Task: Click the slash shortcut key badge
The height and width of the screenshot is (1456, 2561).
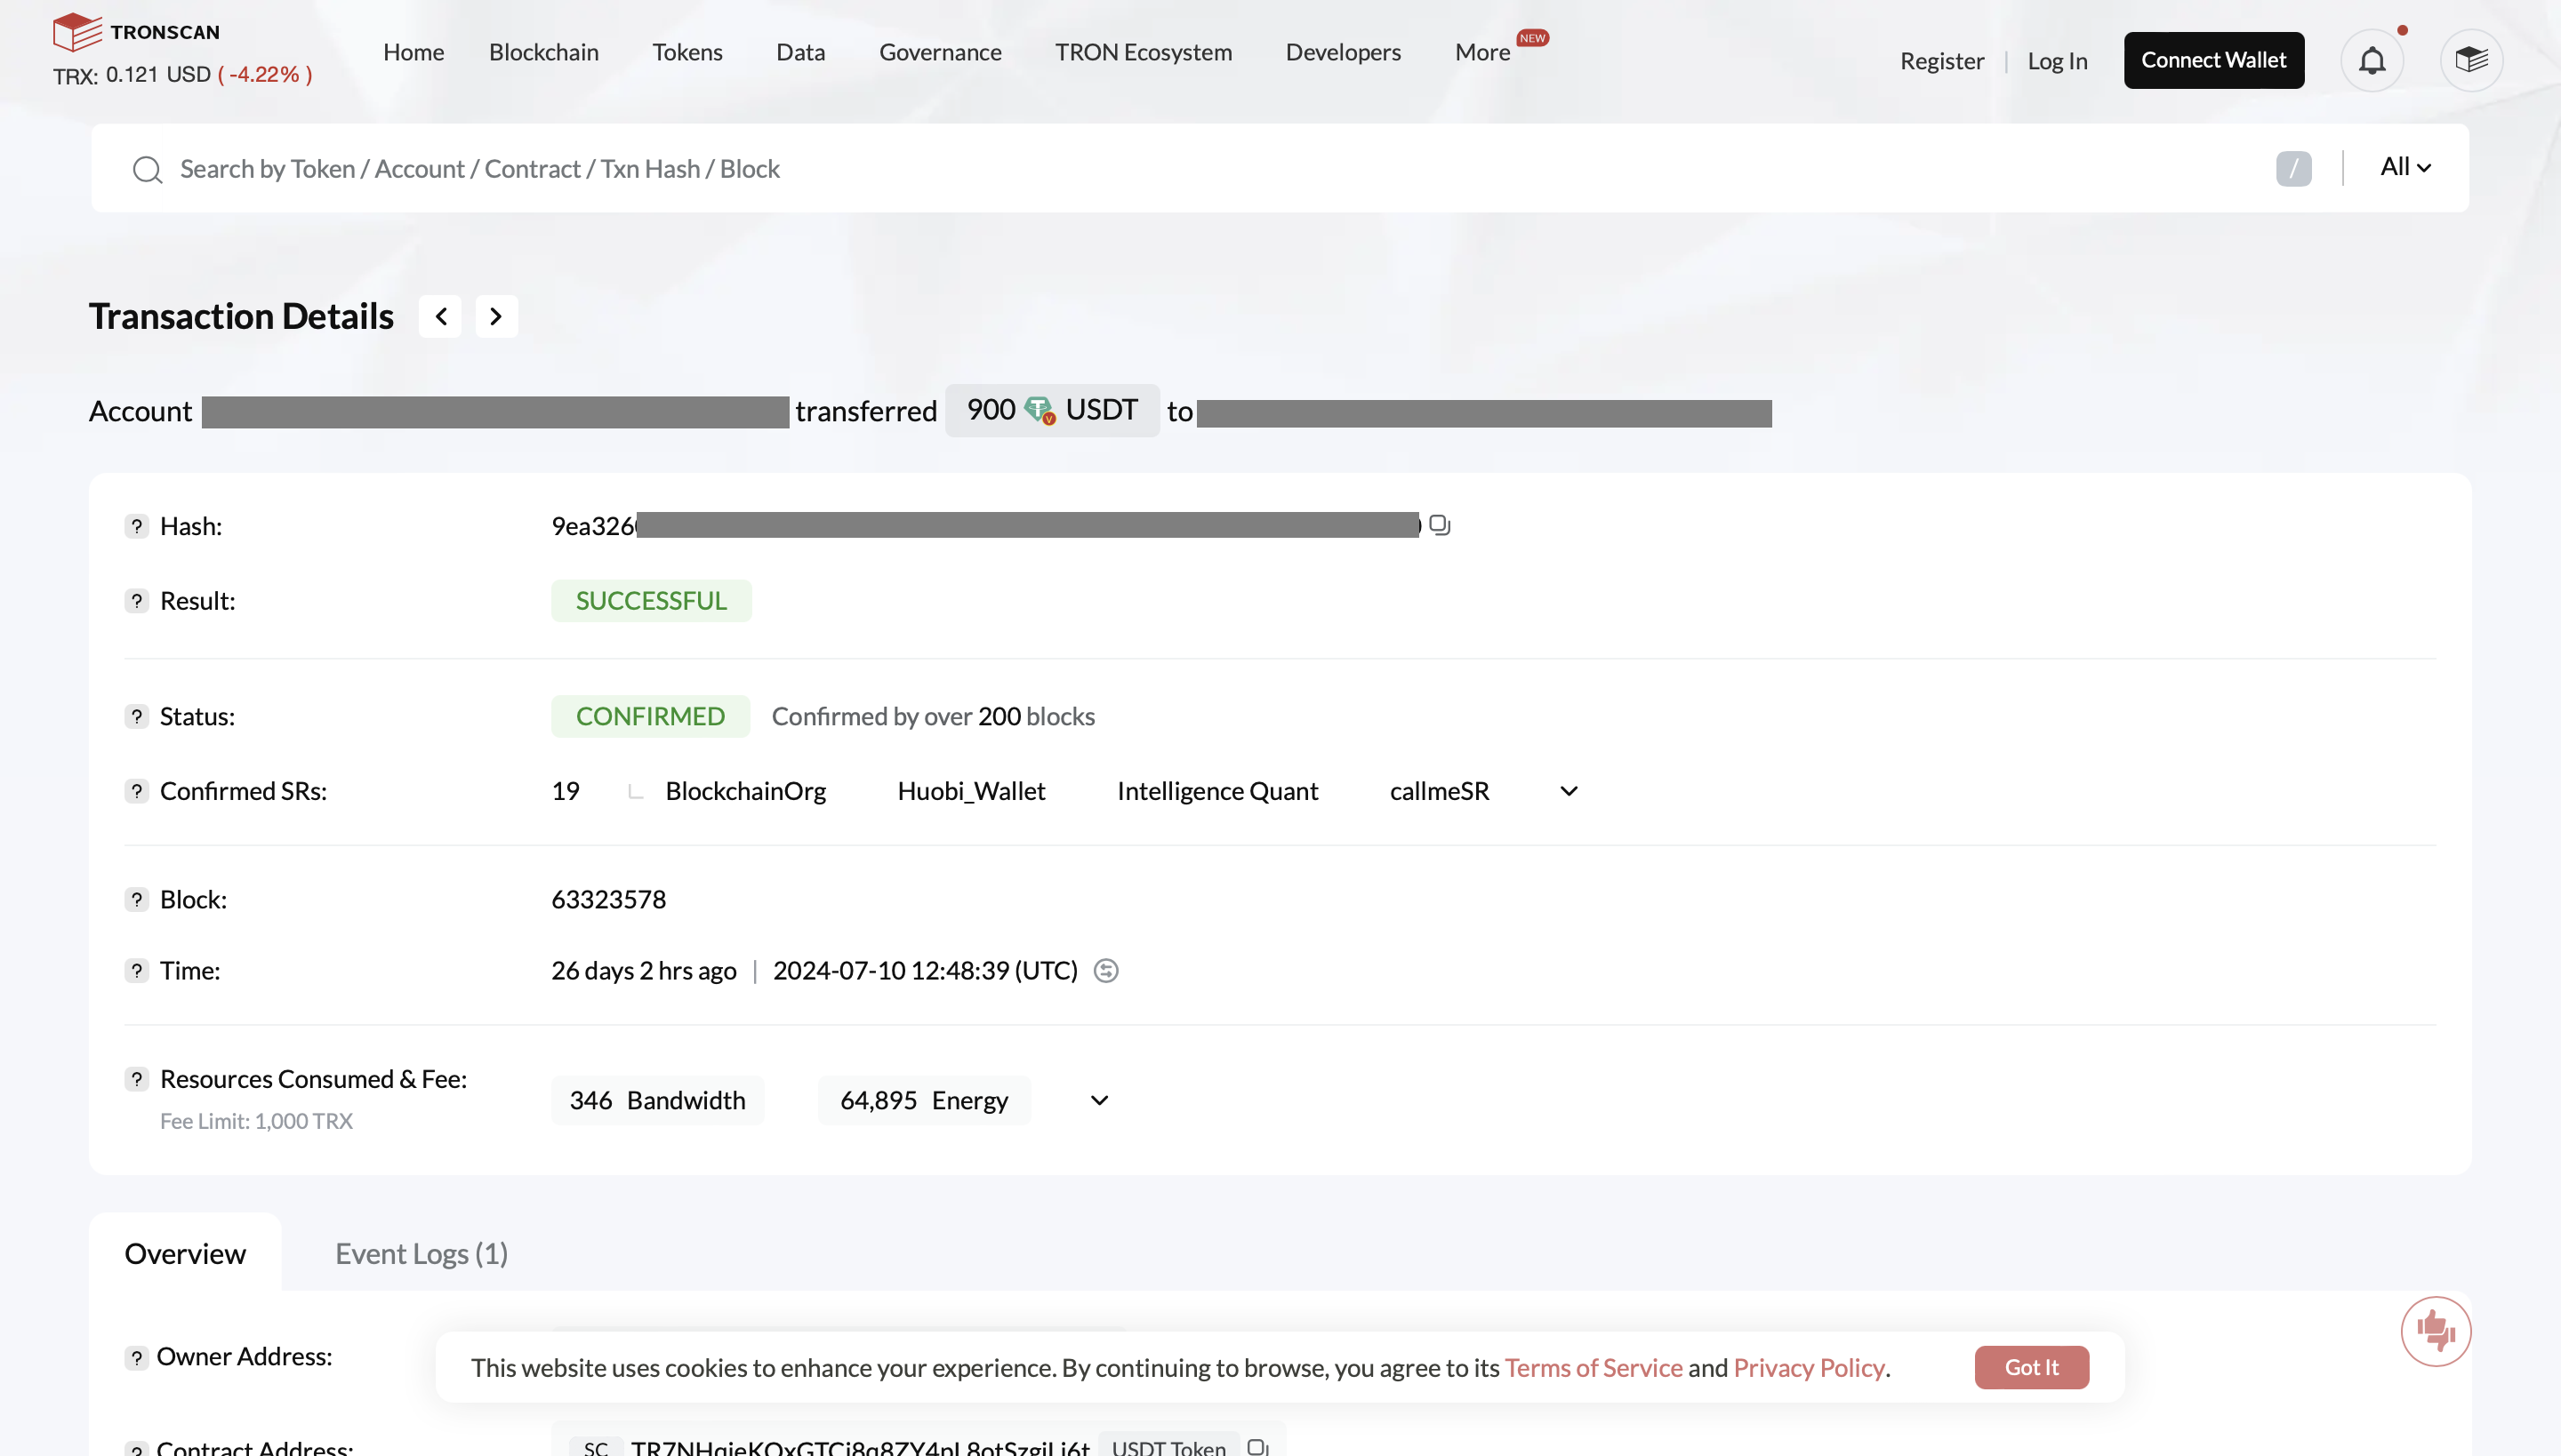Action: [2292, 168]
